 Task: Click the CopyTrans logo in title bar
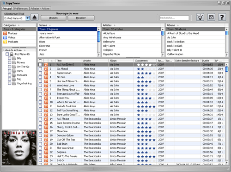click(4, 3)
